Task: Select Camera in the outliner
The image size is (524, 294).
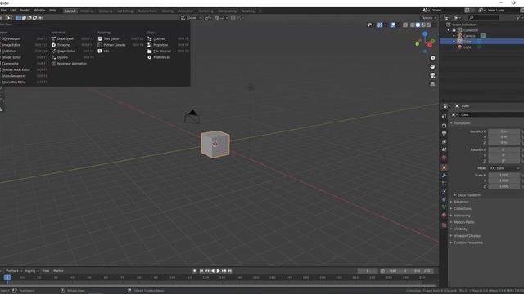Action: [x=469, y=36]
